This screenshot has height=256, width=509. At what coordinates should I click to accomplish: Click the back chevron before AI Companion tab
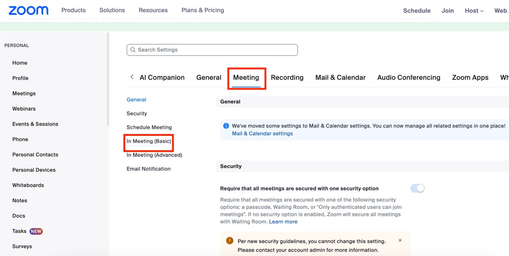coord(131,77)
